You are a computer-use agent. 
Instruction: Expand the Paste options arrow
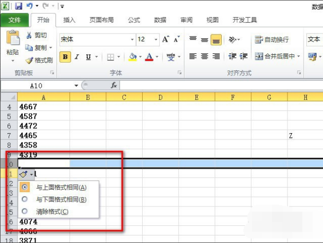tap(13, 61)
